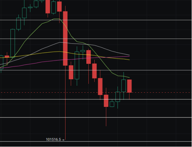192x147 pixels.
Task: Click the last red candle on the chart
Action: [x=129, y=86]
